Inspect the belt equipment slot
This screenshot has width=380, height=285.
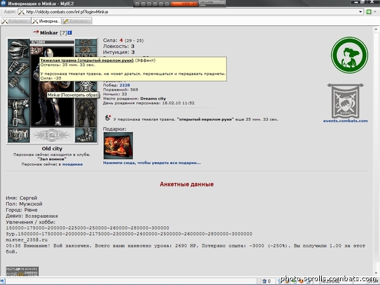[x=18, y=135]
